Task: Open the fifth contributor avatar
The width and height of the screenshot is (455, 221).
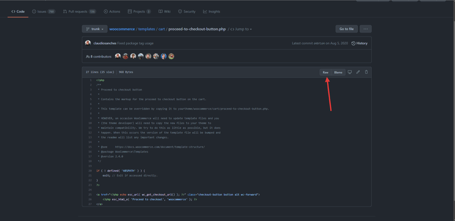Action: [x=148, y=56]
